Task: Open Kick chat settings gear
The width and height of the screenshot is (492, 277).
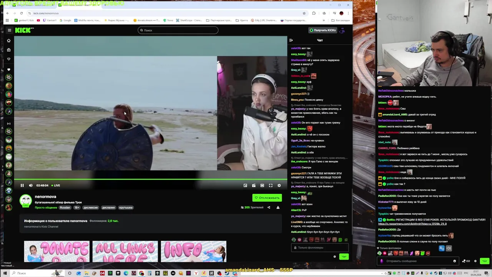Action: 334,257
